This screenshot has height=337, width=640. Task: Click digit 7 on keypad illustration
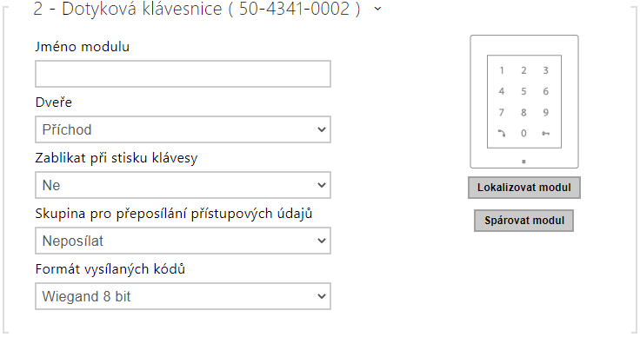502,112
